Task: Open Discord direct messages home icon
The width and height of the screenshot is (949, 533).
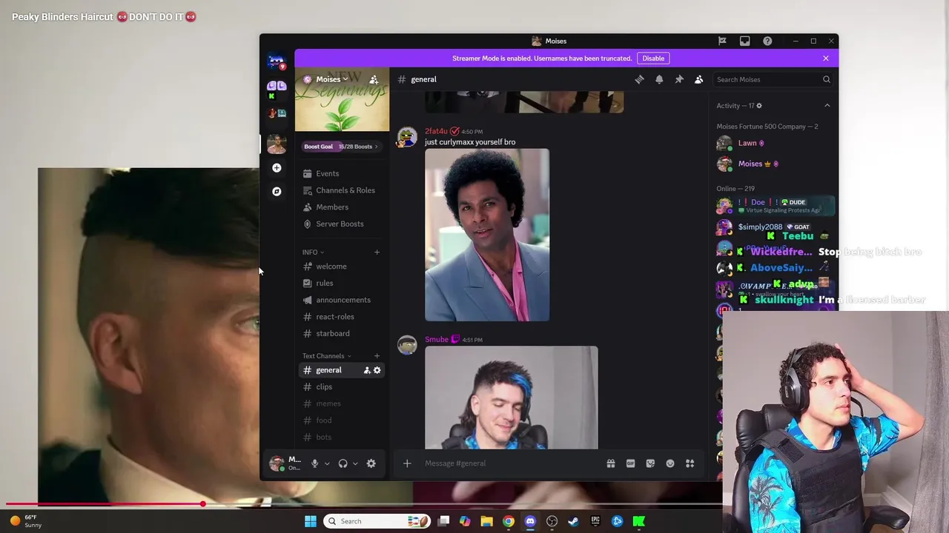Action: [277, 61]
